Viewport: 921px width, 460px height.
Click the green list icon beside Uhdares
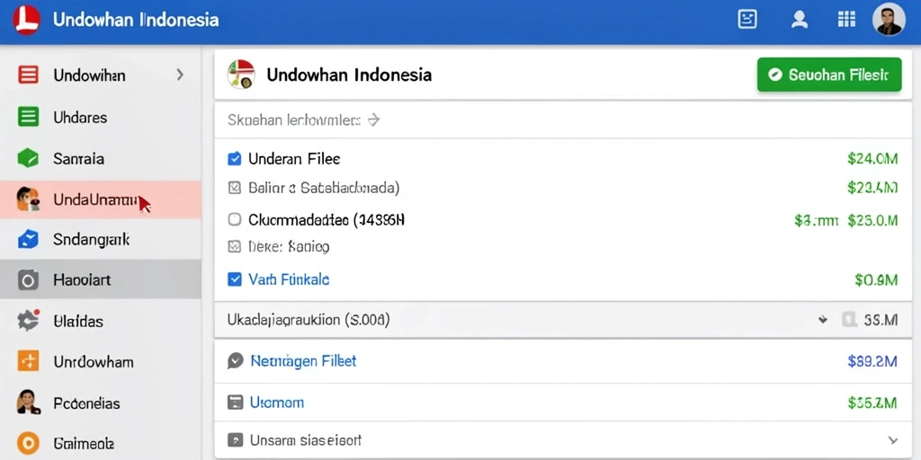pos(28,117)
